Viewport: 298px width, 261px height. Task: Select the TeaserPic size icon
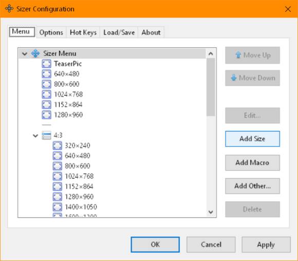tap(47, 64)
